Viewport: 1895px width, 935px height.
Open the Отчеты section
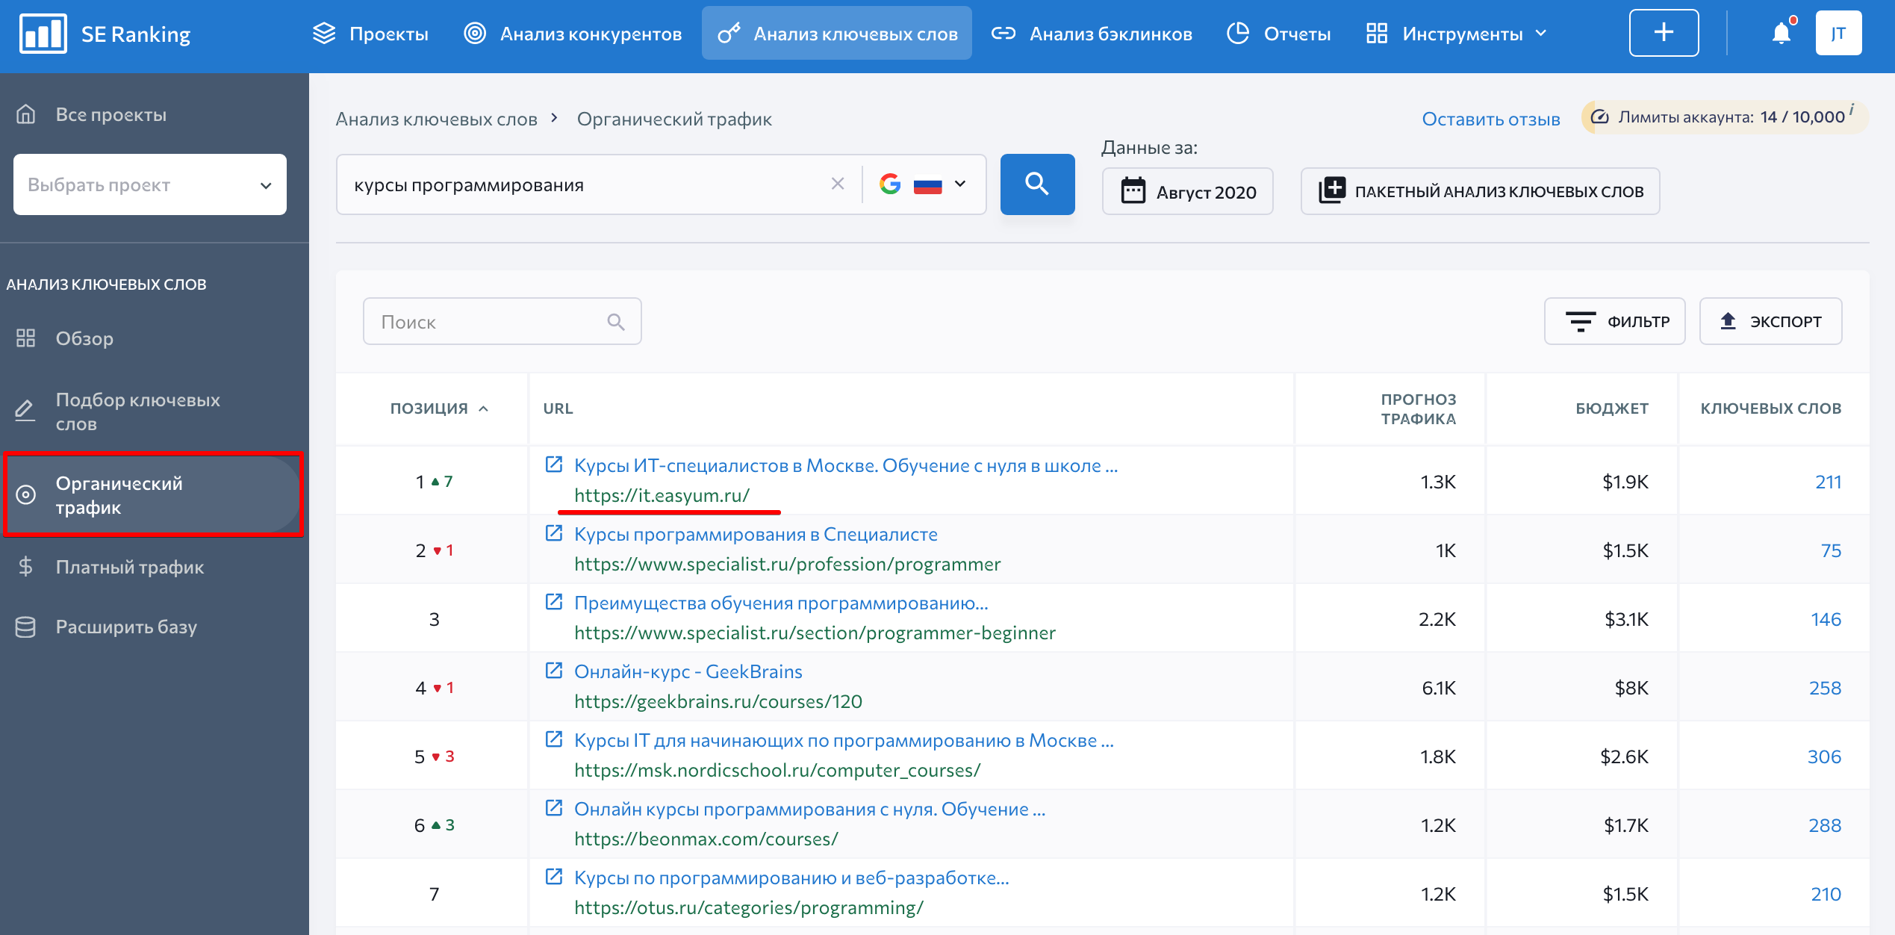click(x=1279, y=34)
